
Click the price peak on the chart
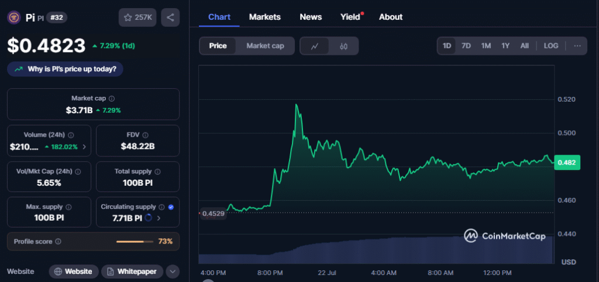[297, 105]
